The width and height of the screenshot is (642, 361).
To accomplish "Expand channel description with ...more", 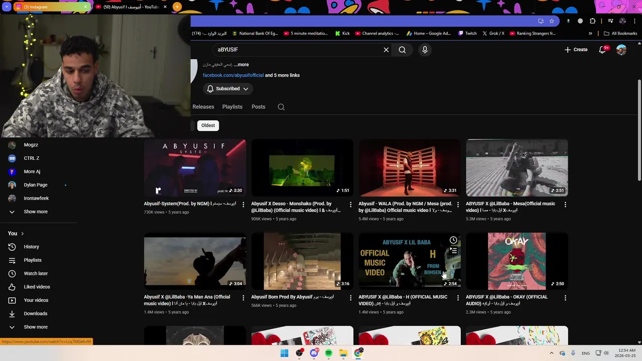I will coord(241,65).
